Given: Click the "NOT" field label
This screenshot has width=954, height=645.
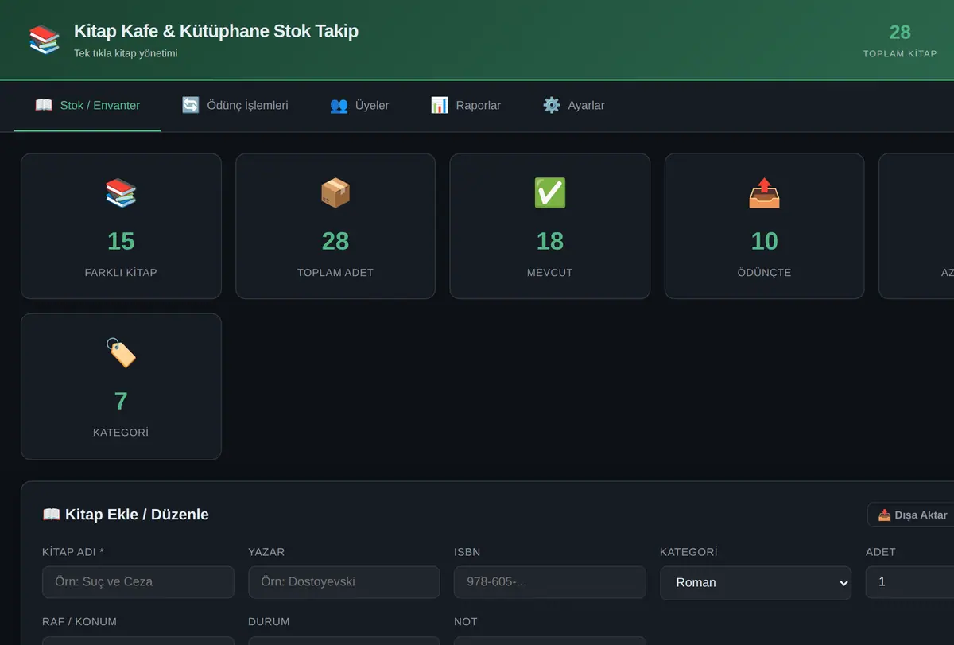Looking at the screenshot, I should (466, 621).
